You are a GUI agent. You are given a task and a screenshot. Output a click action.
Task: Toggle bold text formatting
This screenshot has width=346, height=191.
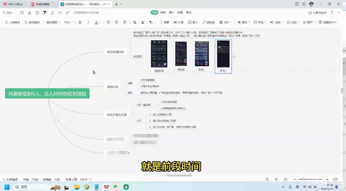point(80,22)
